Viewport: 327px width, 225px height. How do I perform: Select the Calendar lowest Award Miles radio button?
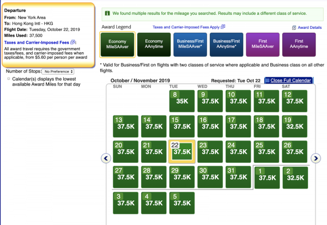pos(8,79)
